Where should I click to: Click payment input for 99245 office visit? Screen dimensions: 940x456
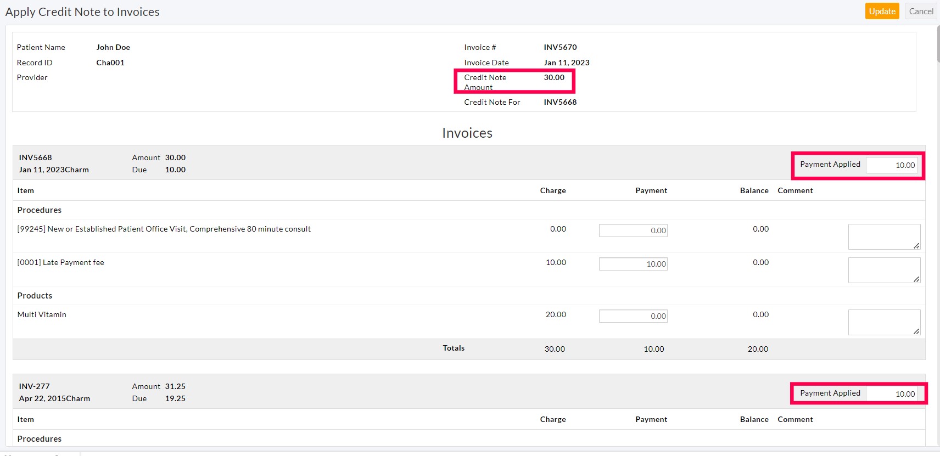point(633,230)
